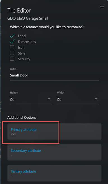Viewport: 108px width, 184px height.
Task: Open the Primary attribute option card
Action: (54, 131)
